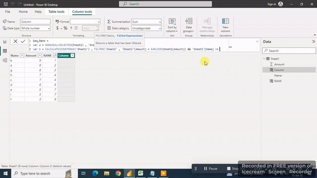This screenshot has width=317, height=178.
Task: Expand the formula bar chevron
Action: (257, 42)
